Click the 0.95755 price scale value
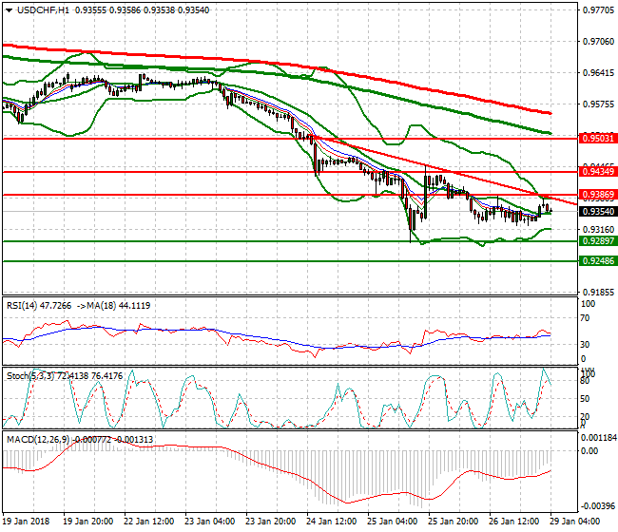Viewport: 618px width, 532px height. coord(598,104)
